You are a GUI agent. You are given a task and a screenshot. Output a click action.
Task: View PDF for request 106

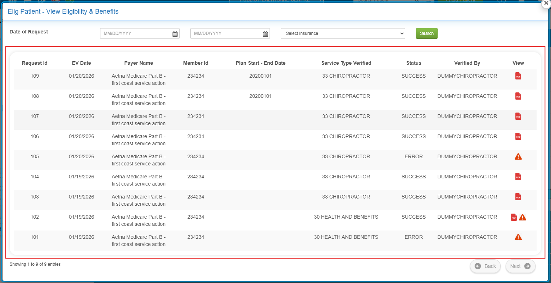[518, 137]
